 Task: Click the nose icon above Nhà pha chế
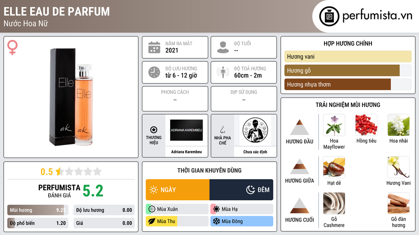(x=222, y=130)
